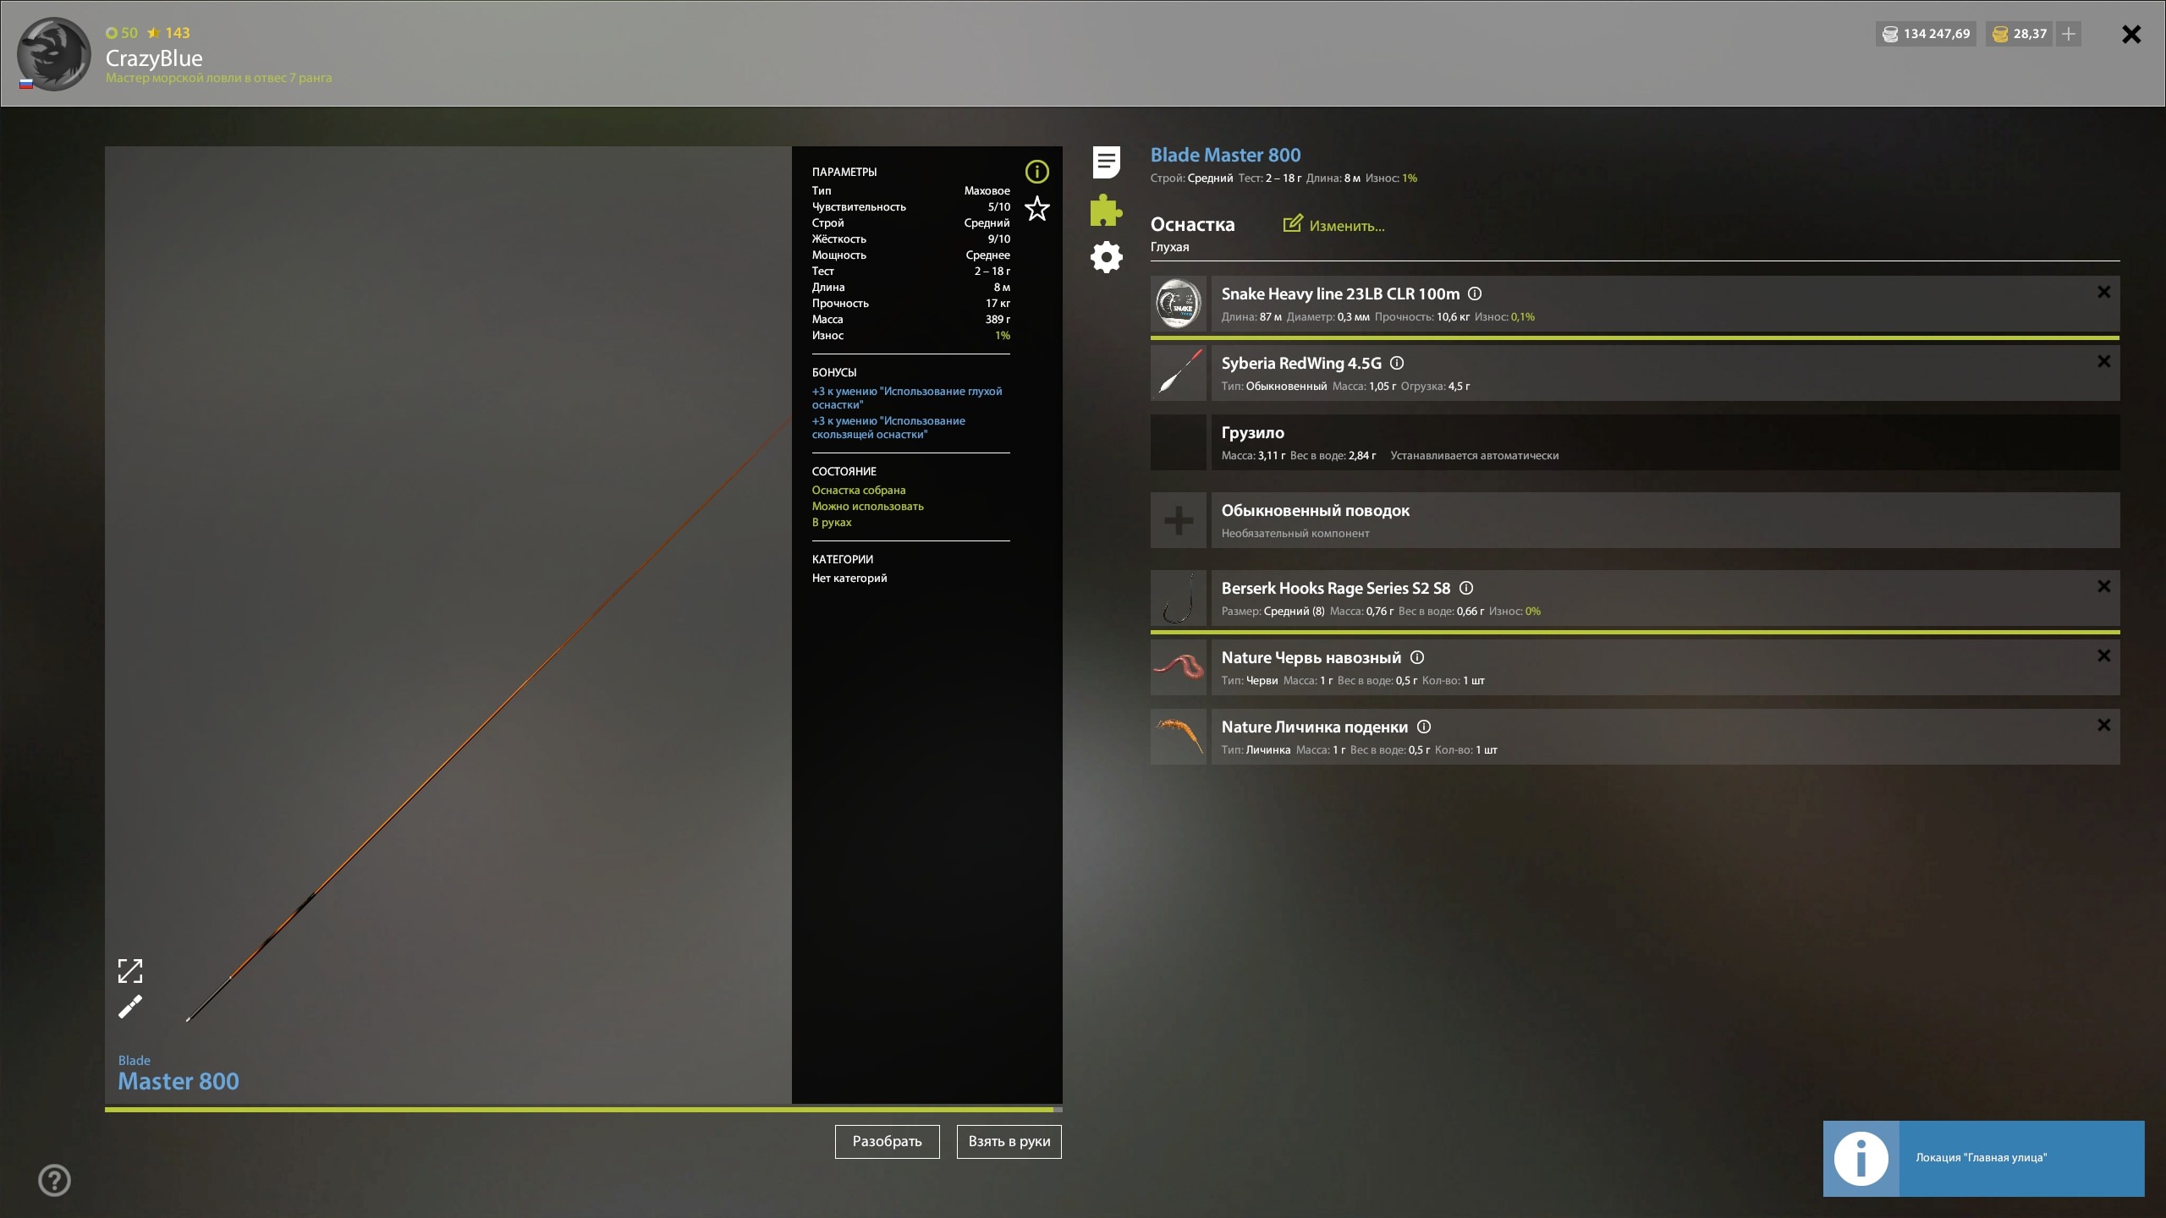Add a leader with the plus icon
The width and height of the screenshot is (2166, 1218).
tap(1178, 520)
